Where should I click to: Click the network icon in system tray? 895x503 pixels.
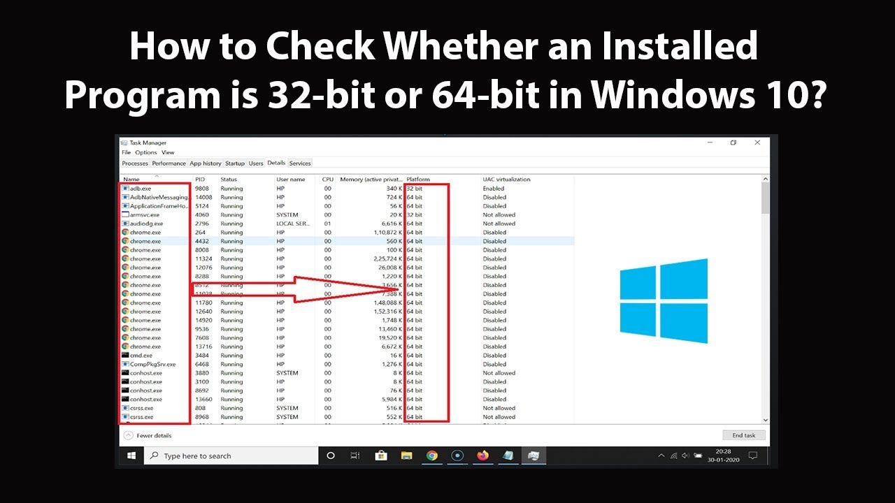pyautogui.click(x=674, y=455)
